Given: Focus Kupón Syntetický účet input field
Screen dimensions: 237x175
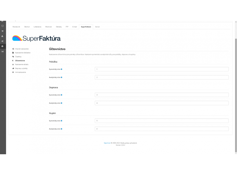Looking at the screenshot, I should (x=162, y=121).
